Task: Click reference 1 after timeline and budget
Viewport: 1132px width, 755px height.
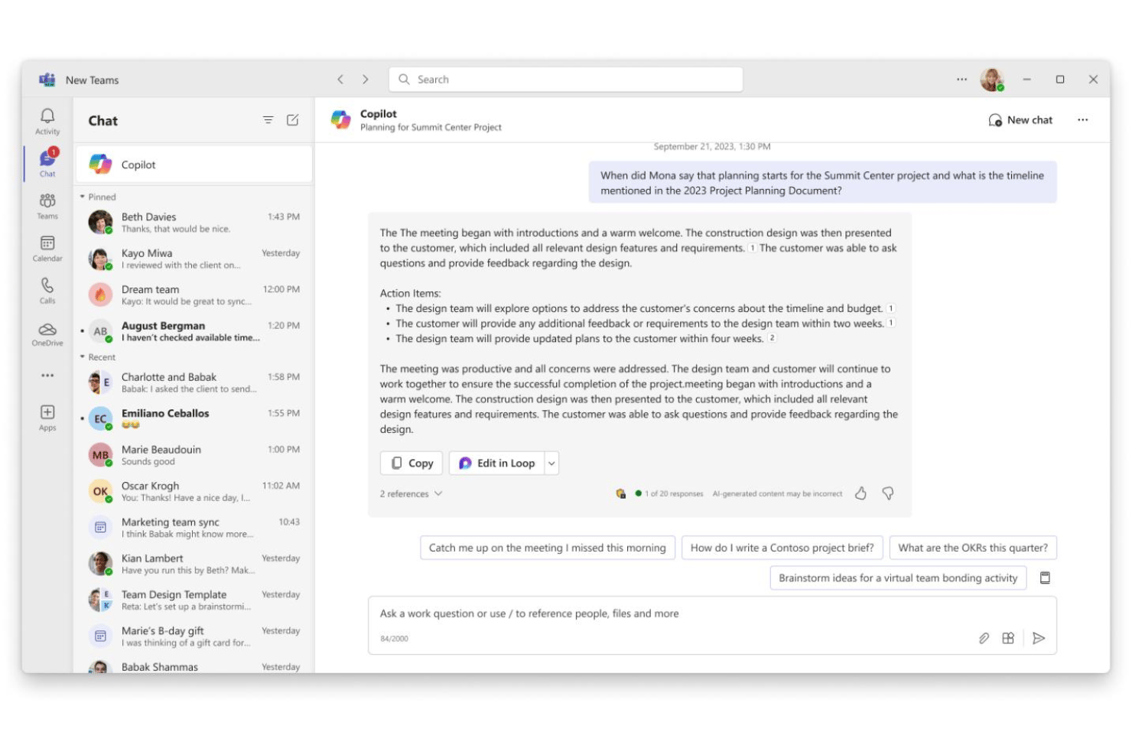Action: click(890, 308)
